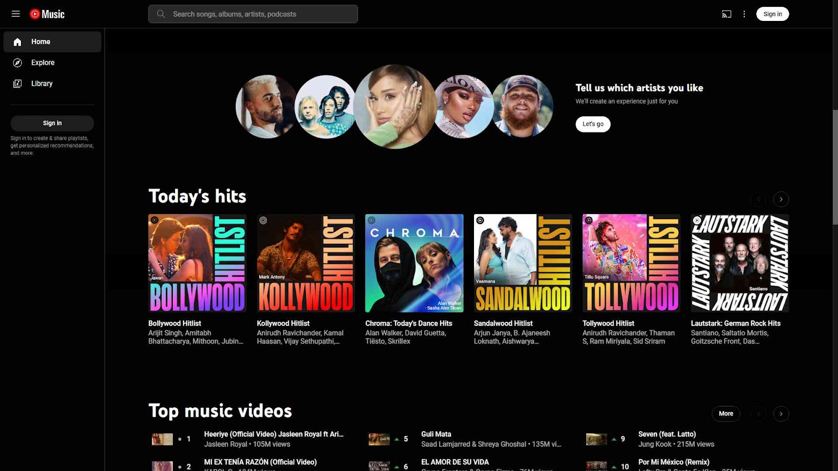The width and height of the screenshot is (838, 471).
Task: Open the hamburger guide menu
Action: coord(16,14)
